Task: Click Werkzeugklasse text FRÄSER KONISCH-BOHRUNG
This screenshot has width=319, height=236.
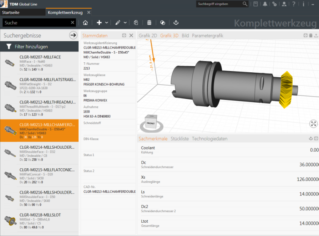Action: 104,84
